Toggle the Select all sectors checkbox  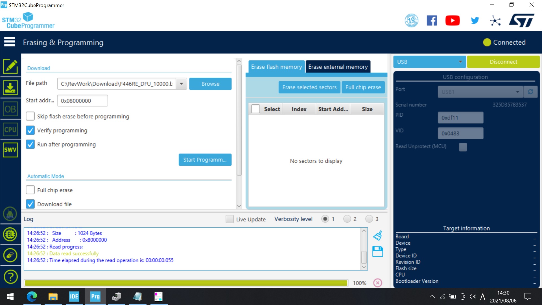pyautogui.click(x=255, y=109)
